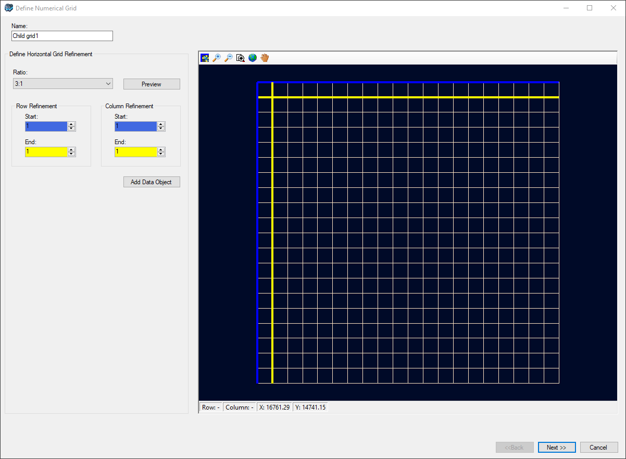
Task: Edit the grid Name field
Action: [x=62, y=35]
